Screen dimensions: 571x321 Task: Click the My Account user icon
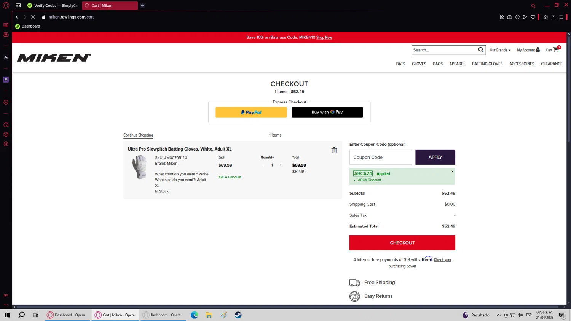pos(538,50)
